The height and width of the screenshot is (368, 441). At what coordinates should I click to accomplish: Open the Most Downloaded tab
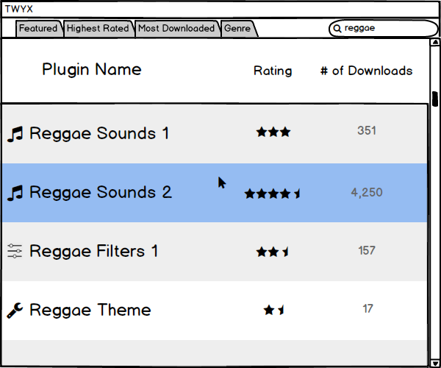click(176, 29)
